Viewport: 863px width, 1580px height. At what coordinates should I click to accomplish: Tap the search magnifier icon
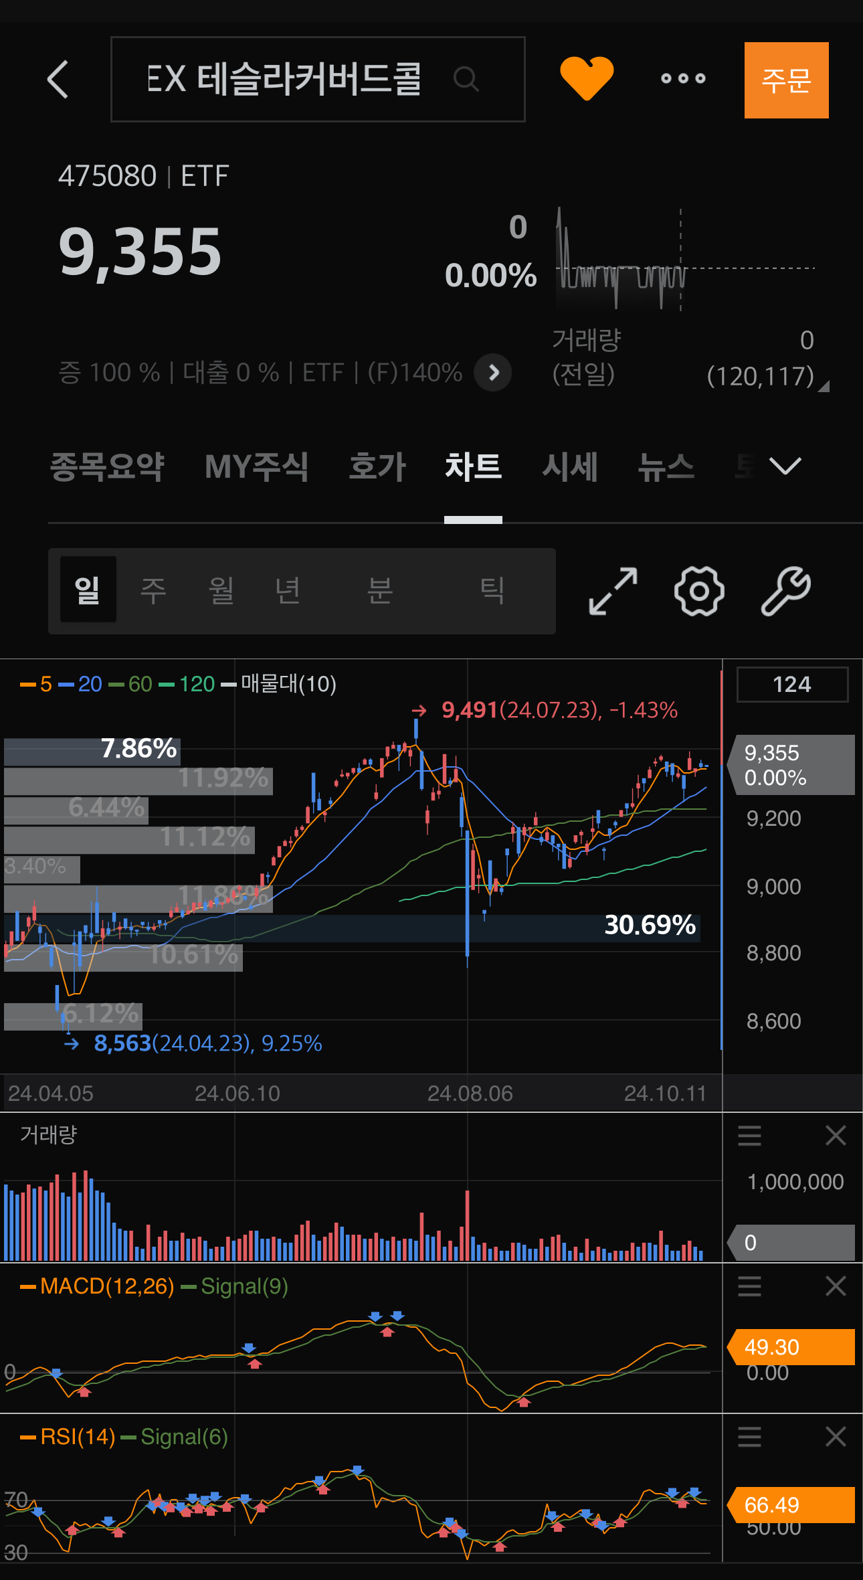466,79
